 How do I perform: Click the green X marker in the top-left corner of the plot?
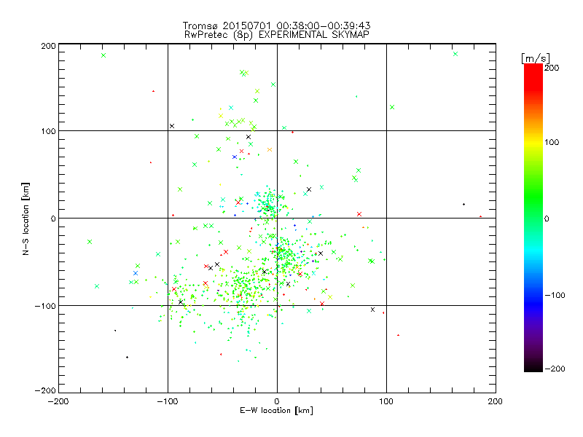coord(103,55)
